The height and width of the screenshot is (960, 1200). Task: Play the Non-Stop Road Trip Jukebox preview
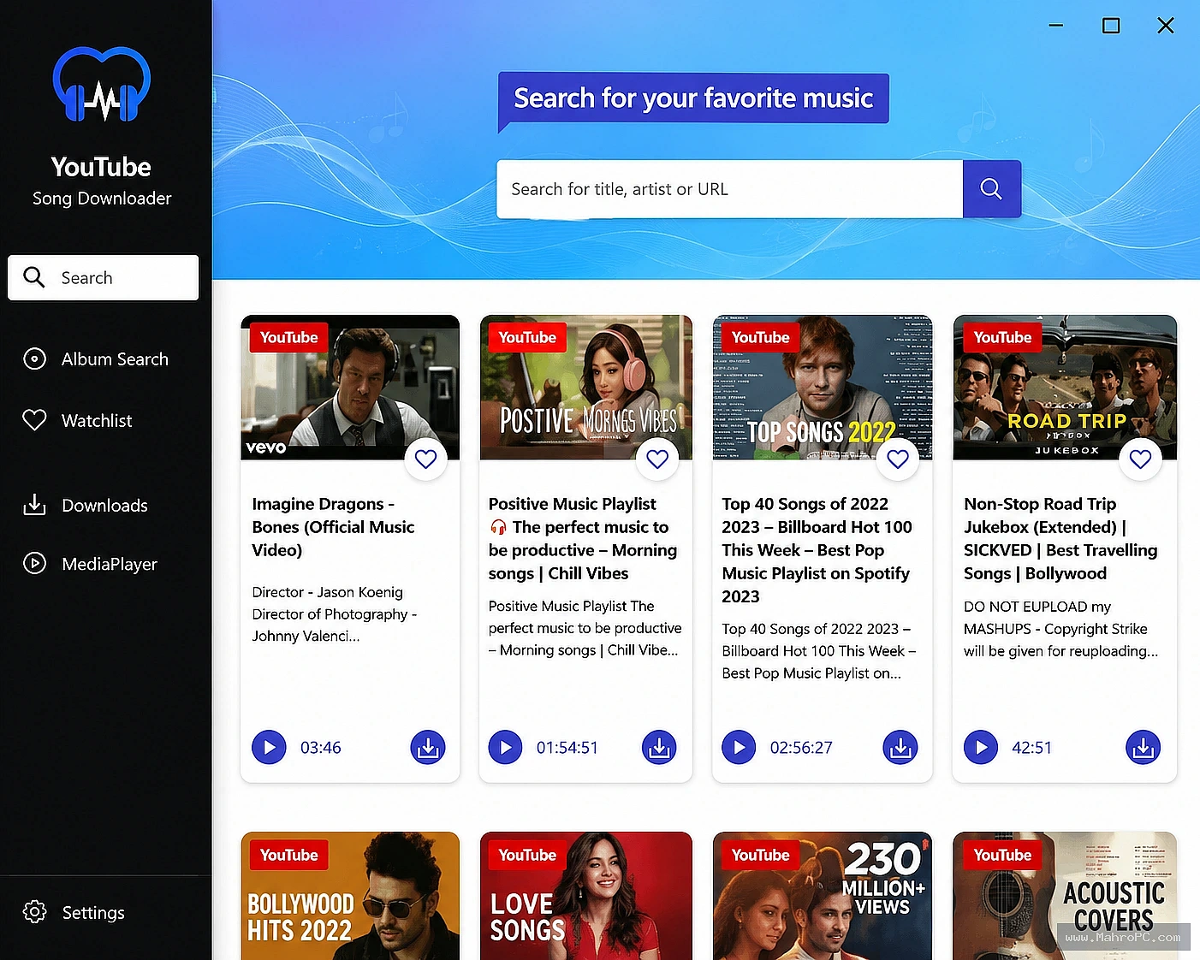[981, 747]
